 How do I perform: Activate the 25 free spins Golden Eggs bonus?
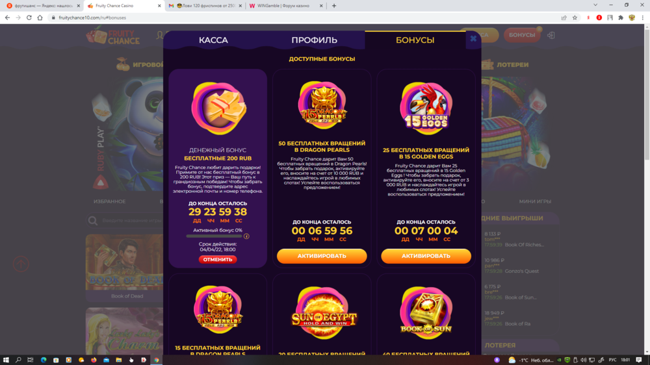coord(426,256)
